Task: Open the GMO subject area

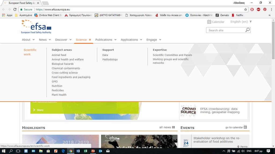Action: click(x=55, y=82)
